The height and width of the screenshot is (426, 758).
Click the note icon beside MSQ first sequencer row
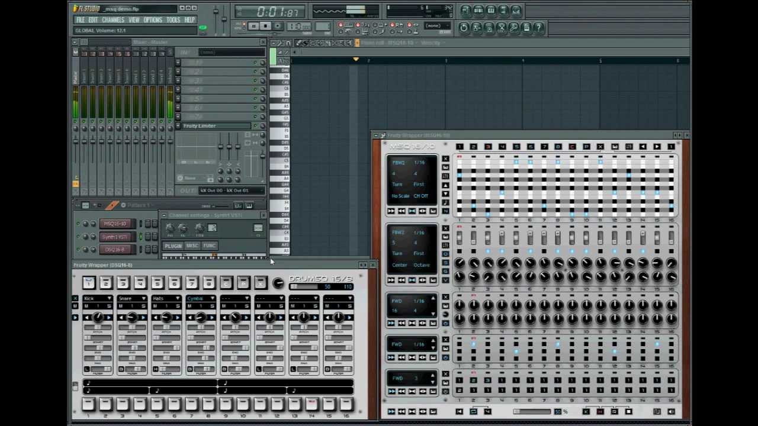(445, 202)
